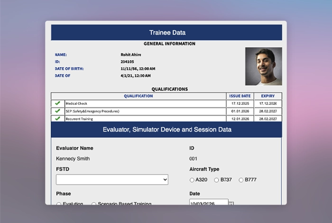Click the QUALIFICATIONS heading
The width and height of the screenshot is (332, 223).
(170, 89)
